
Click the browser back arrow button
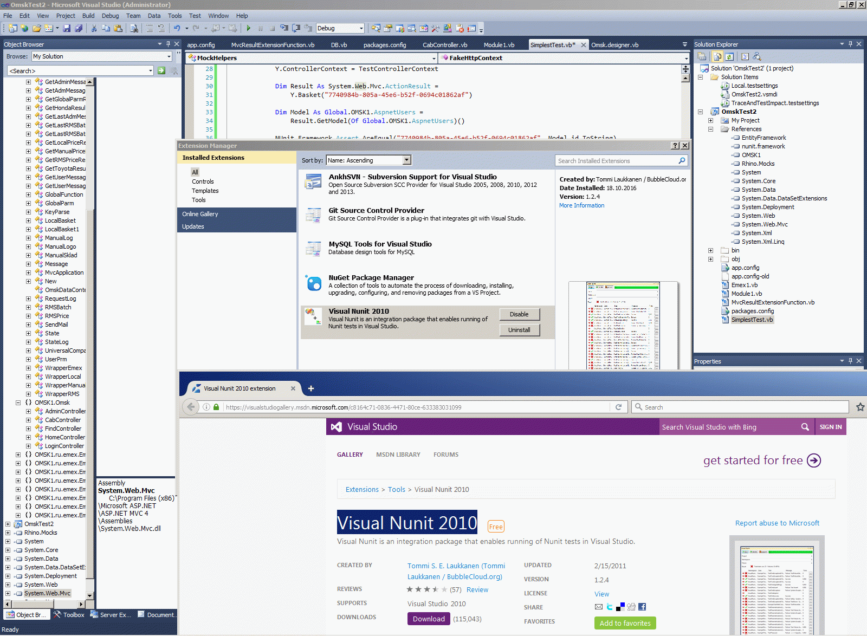[191, 407]
